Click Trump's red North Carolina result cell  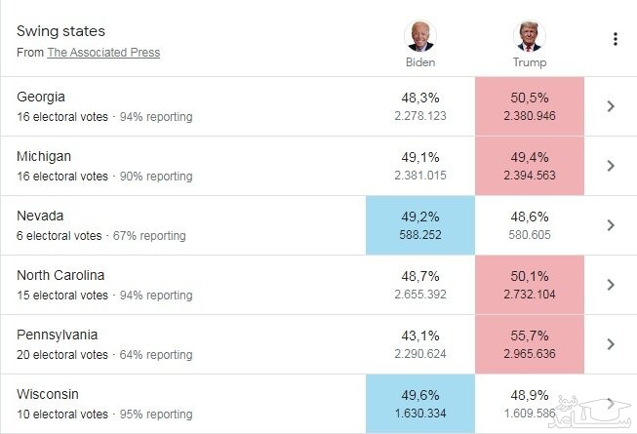click(530, 285)
